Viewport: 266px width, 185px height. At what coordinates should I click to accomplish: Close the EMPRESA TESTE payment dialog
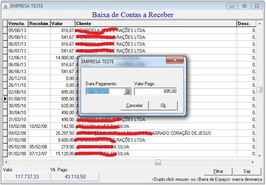tap(175, 60)
